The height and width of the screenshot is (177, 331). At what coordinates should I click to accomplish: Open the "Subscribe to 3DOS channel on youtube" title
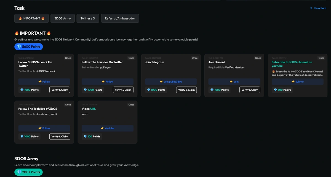click(x=292, y=64)
